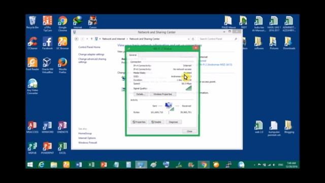Viewport: 325px width, 183px height.
Task: Open Windows Firewall link
Action: click(x=88, y=143)
